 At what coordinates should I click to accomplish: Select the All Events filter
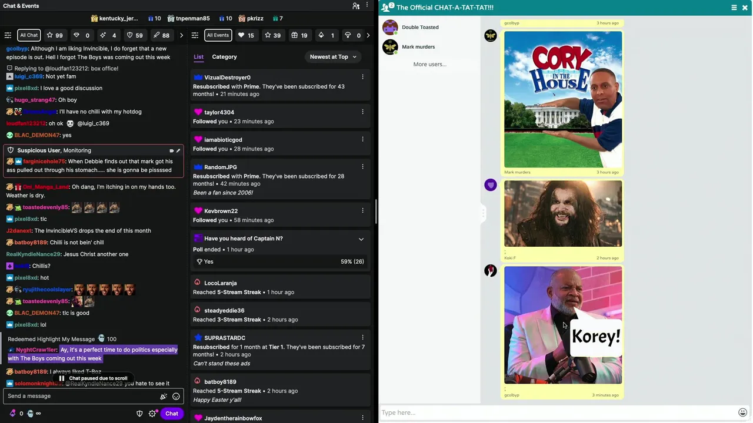click(x=218, y=35)
